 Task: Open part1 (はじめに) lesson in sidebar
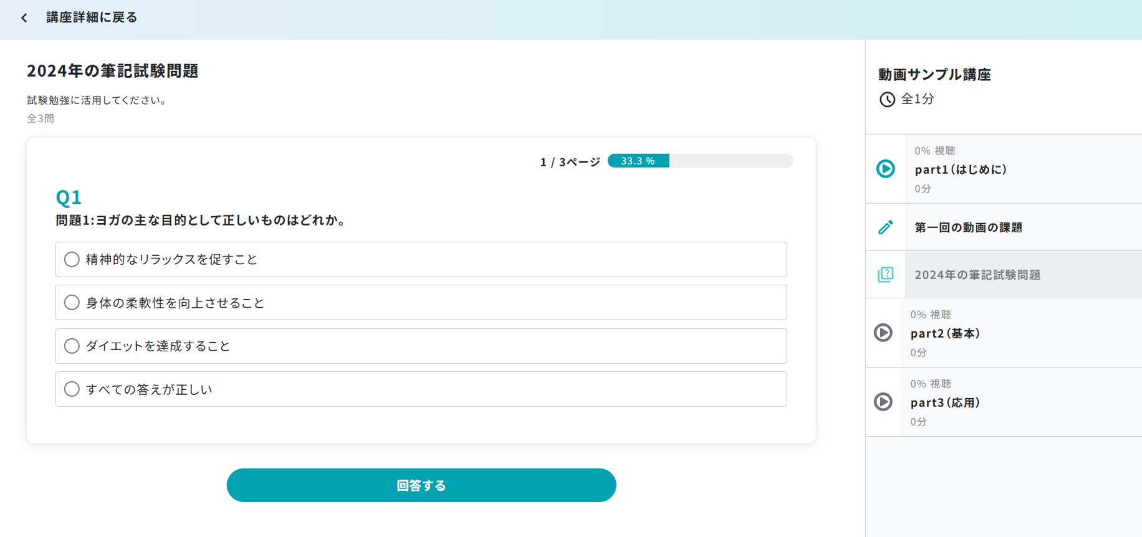pyautogui.click(x=960, y=169)
